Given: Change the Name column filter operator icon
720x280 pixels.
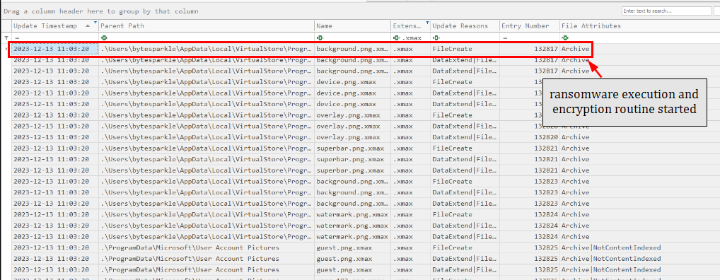Looking at the screenshot, I should pos(320,37).
